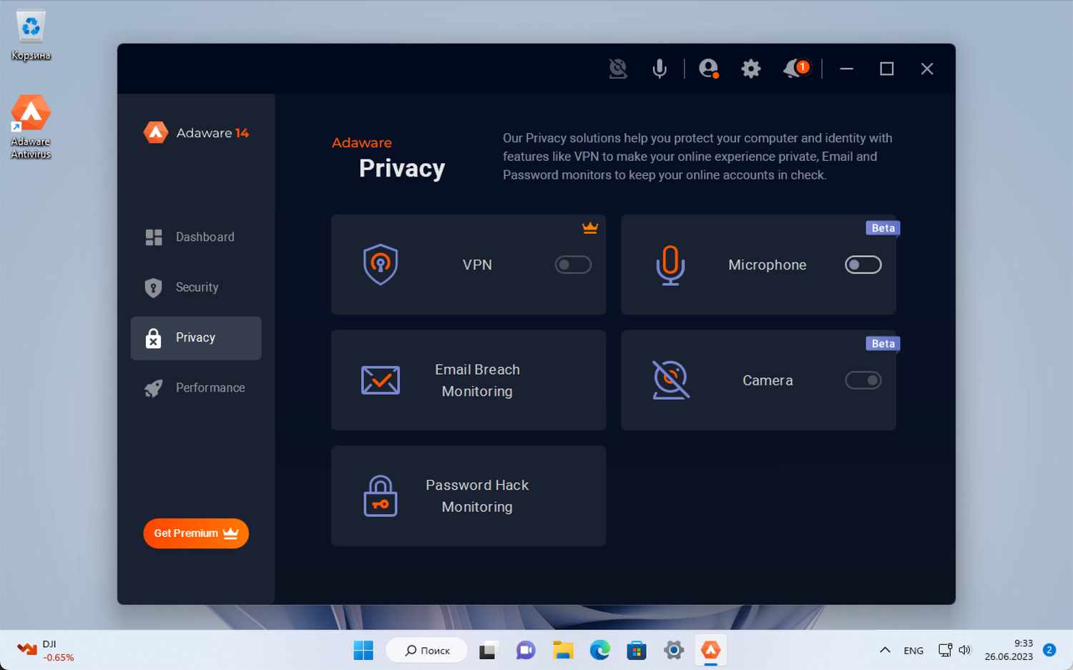Click Adaware icon in the taskbar

710,650
